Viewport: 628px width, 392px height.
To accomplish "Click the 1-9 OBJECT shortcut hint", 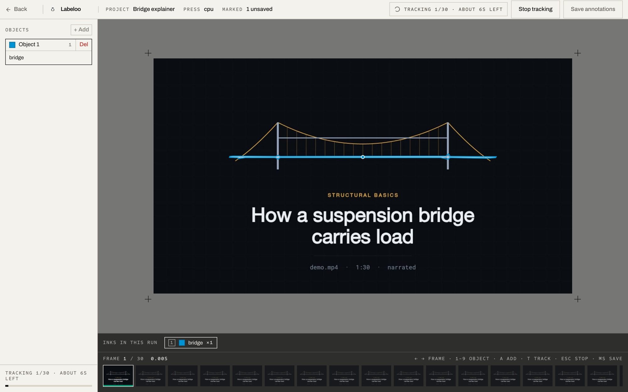I will [x=472, y=359].
